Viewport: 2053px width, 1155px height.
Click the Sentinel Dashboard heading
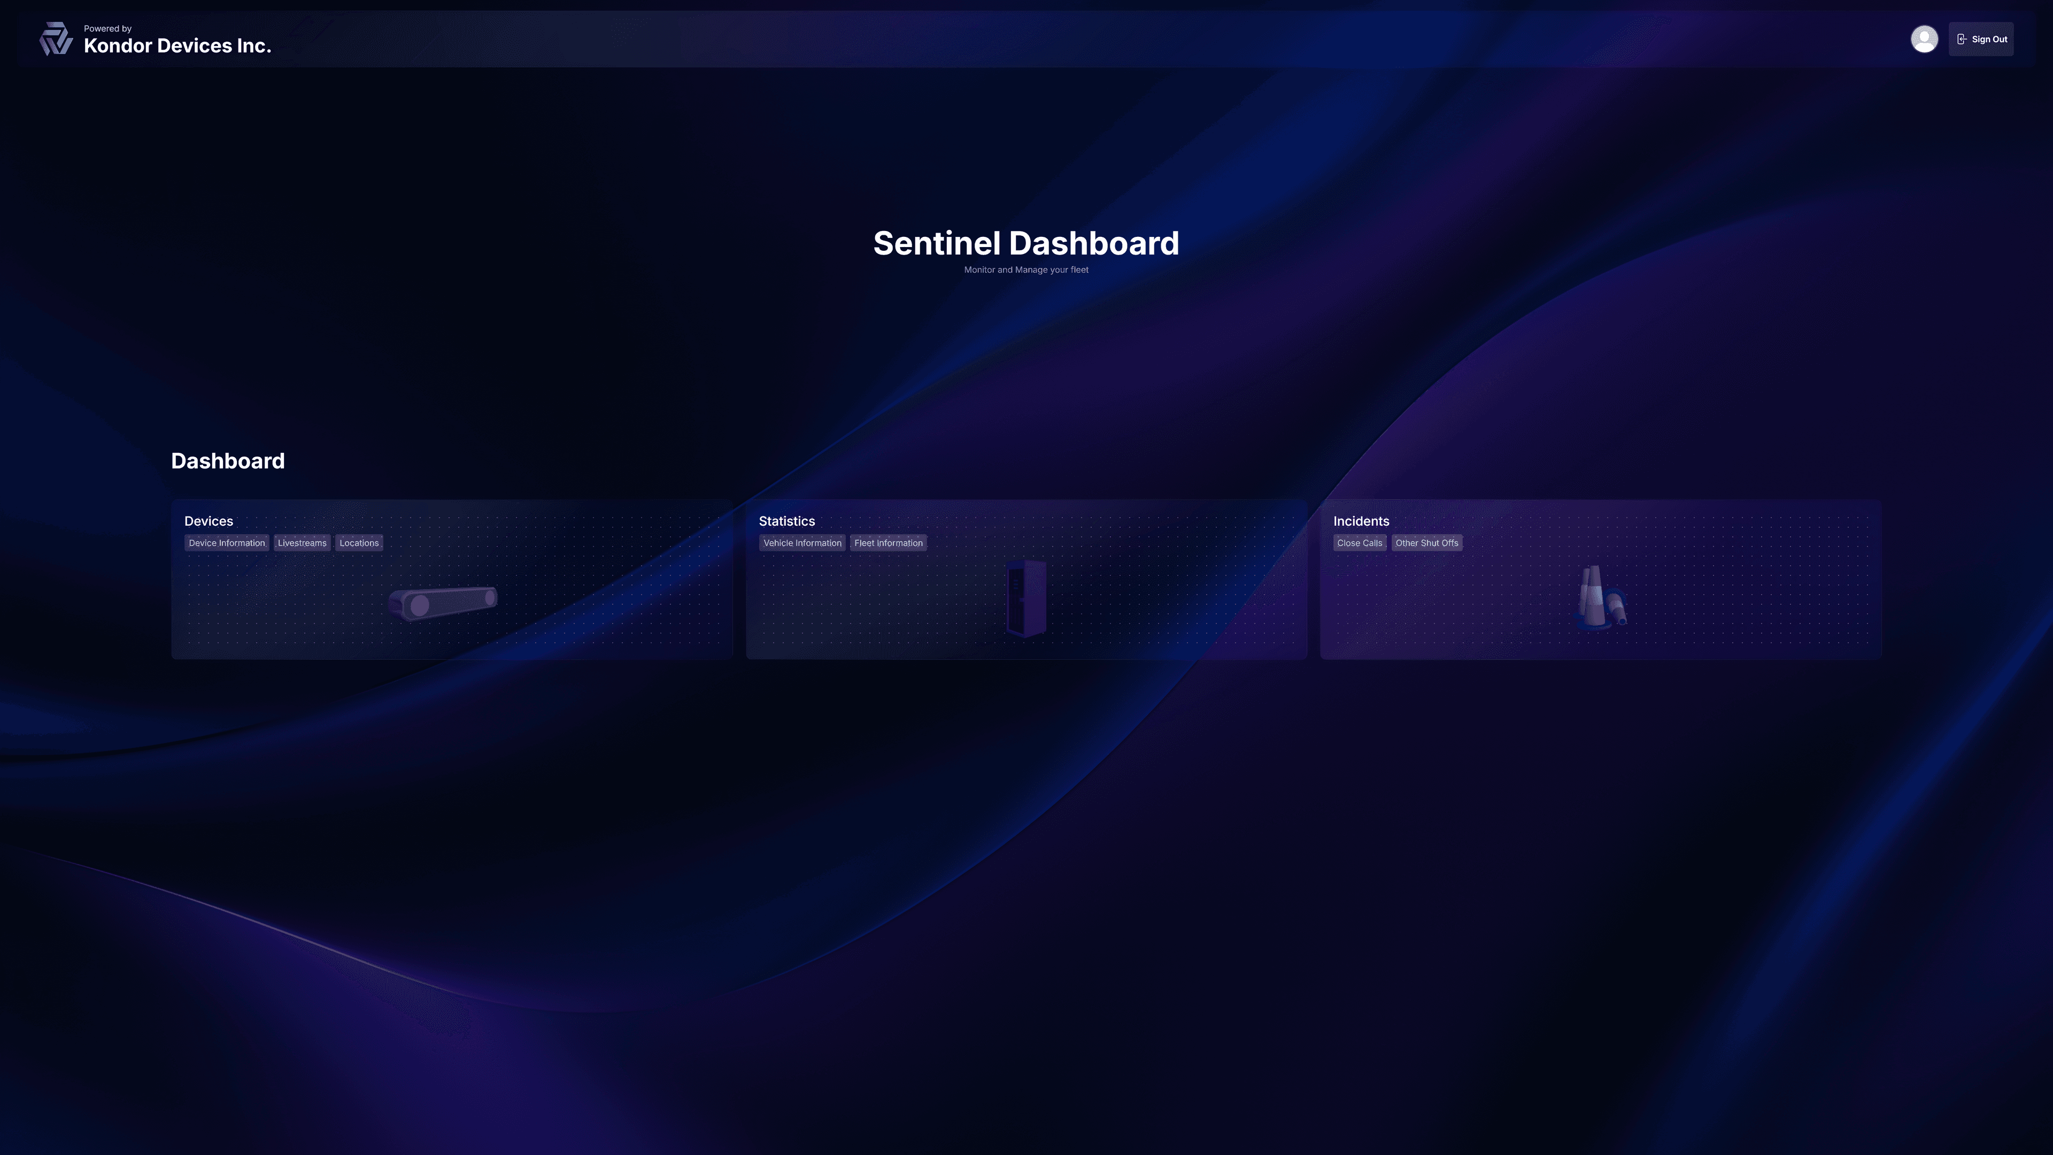click(x=1026, y=243)
